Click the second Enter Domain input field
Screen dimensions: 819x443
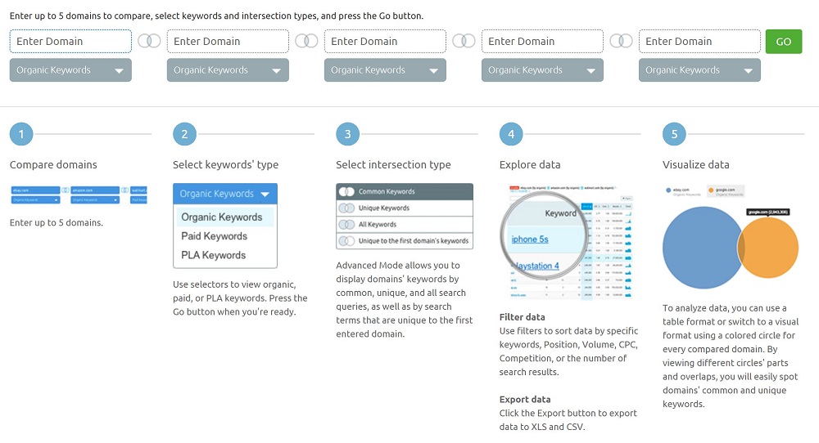point(228,41)
